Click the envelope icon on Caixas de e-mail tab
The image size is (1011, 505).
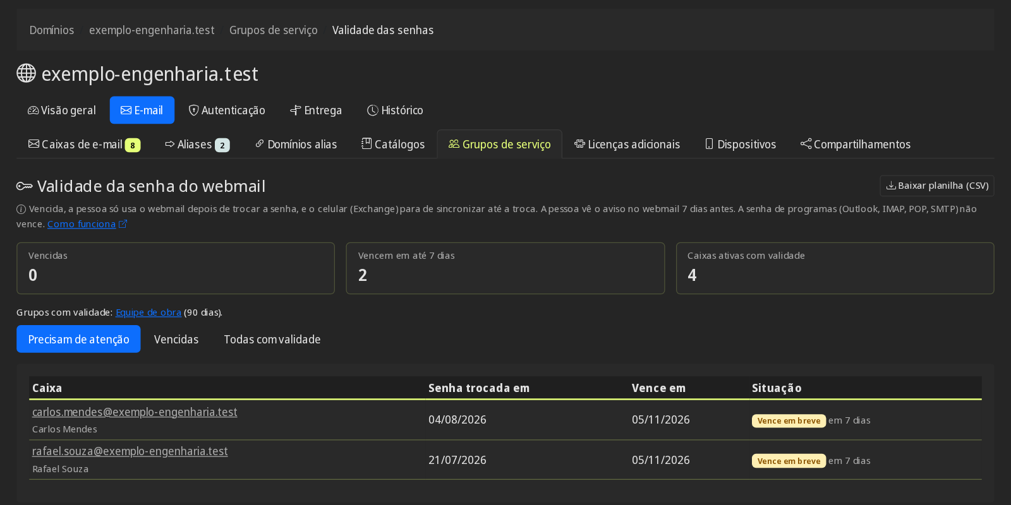[34, 144]
